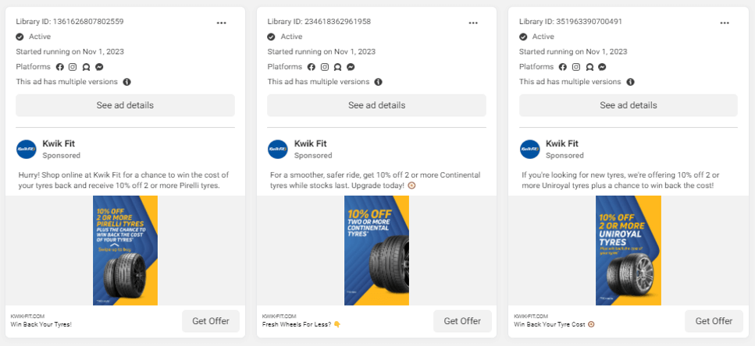Image resolution: width=755 pixels, height=346 pixels.
Task: Click Get Offer on Win Back Your Tyre Cost ad
Action: coord(714,321)
